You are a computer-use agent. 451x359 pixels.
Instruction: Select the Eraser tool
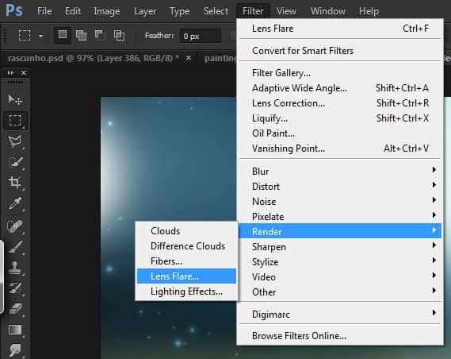pos(15,309)
